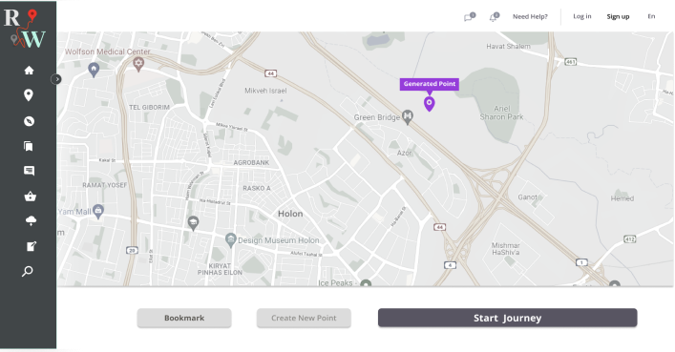Click the Start Journey button
The height and width of the screenshot is (352, 675).
[508, 318]
